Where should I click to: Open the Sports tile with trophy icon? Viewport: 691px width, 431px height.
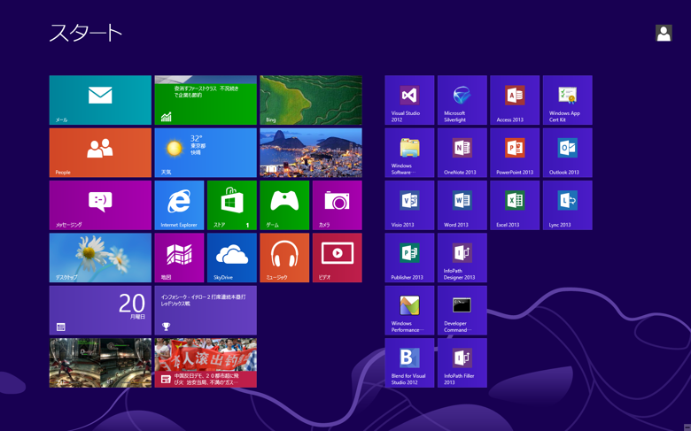pyautogui.click(x=206, y=311)
